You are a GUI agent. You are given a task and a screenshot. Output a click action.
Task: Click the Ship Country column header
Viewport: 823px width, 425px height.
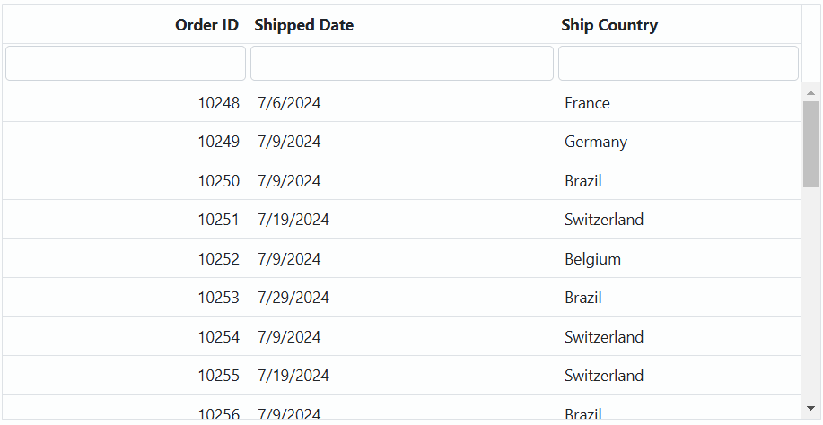tap(609, 25)
